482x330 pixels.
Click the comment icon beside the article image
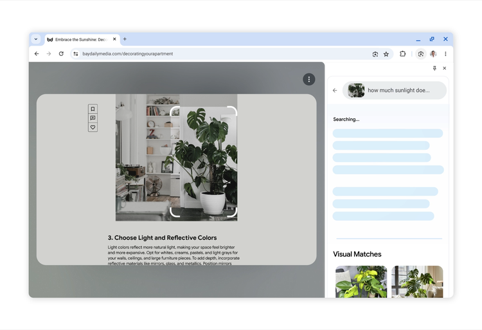coord(93,118)
